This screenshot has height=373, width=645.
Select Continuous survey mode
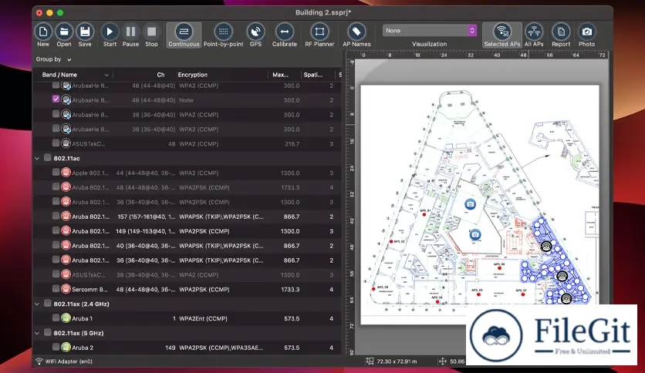(184, 35)
